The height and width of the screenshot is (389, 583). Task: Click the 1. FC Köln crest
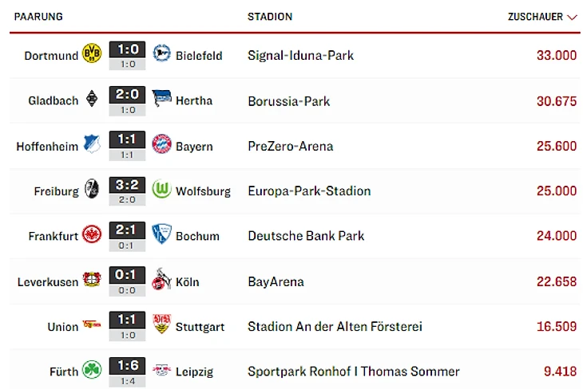point(162,280)
